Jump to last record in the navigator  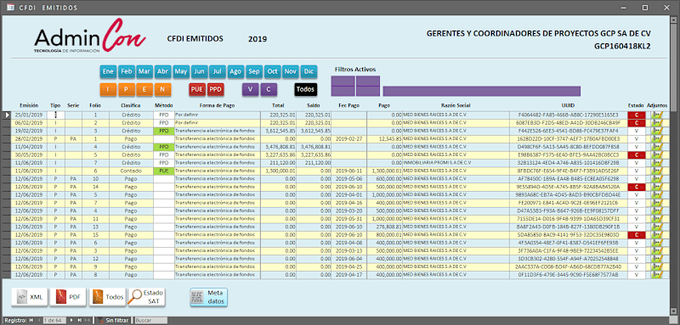pyautogui.click(x=79, y=321)
